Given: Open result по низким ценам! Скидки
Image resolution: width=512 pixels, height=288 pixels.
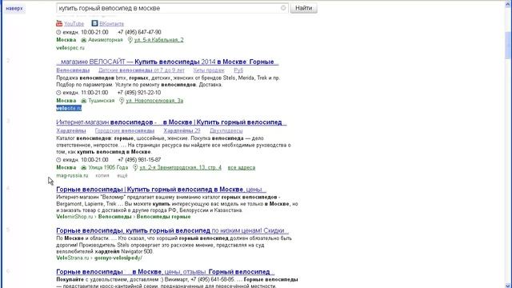Looking at the screenshot, I should (x=173, y=230).
